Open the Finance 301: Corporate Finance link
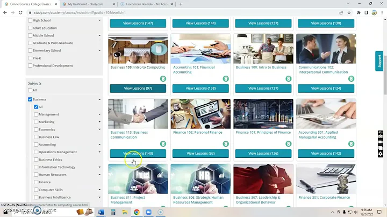 point(324,198)
